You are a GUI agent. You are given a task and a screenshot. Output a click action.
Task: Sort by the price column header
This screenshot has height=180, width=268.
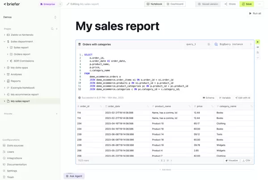199,106
